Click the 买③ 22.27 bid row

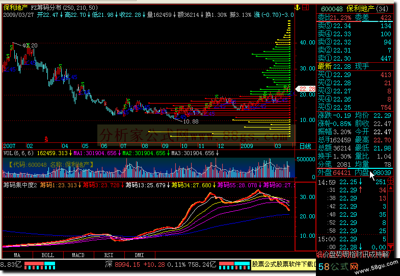(x=355, y=91)
